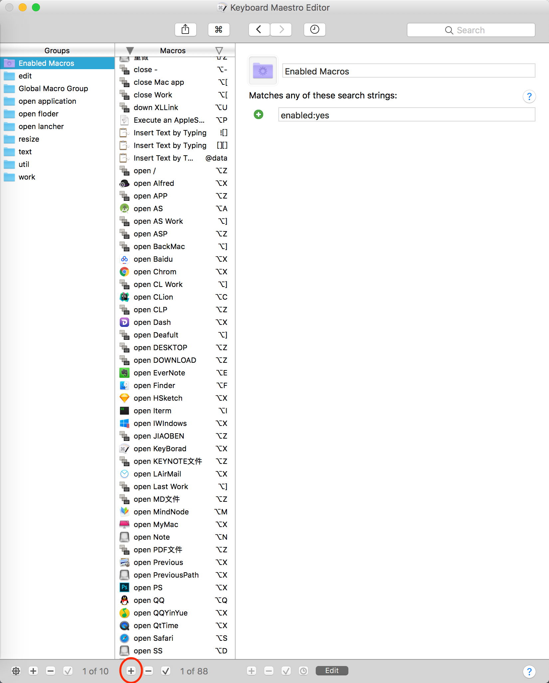Select the open LAirMail macro

[175, 474]
